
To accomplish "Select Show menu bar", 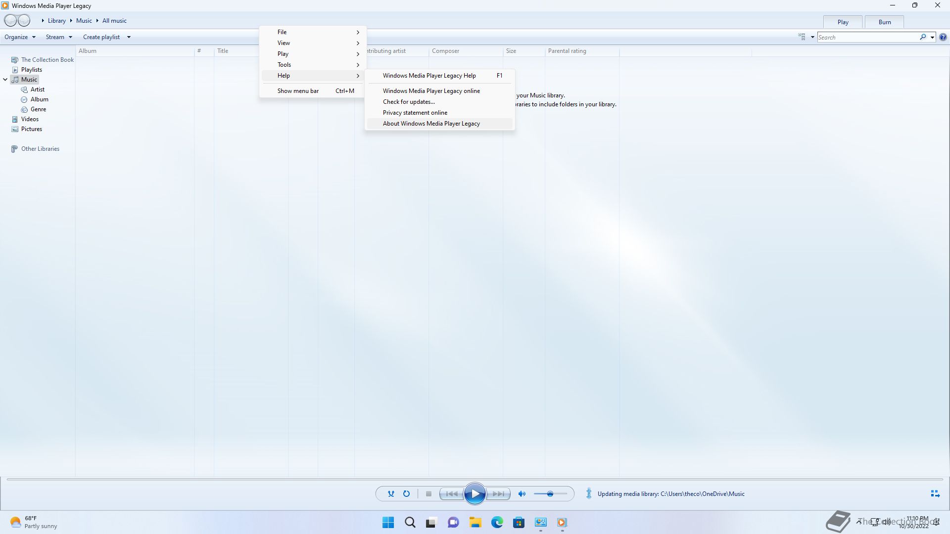I will tap(313, 91).
